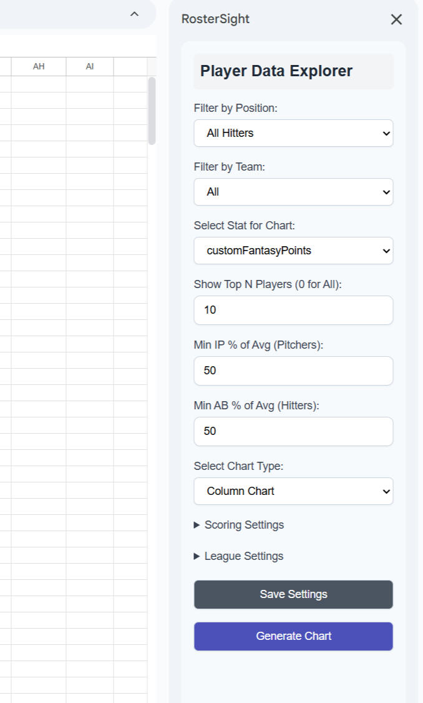The image size is (423, 703).
Task: Click the 'Select Stat for Chart:' label
Action: tap(245, 226)
